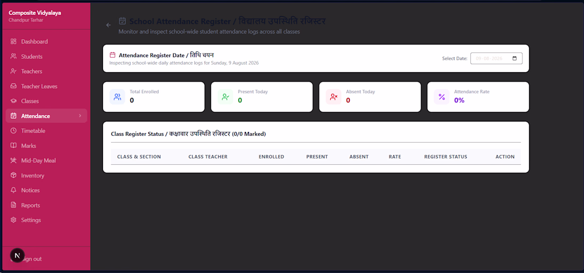The image size is (584, 273).
Task: Click the Marks open book icon
Action: (13, 146)
